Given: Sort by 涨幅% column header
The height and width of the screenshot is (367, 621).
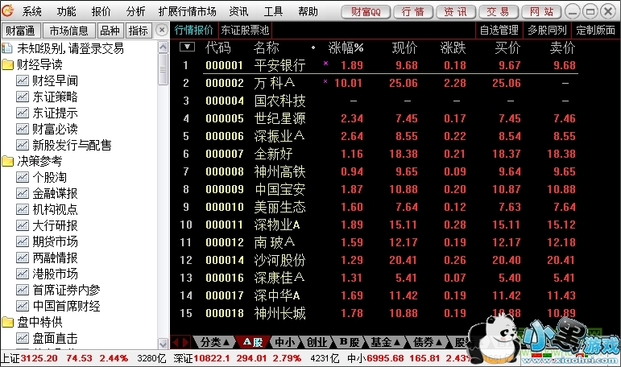Looking at the screenshot, I should pos(346,48).
